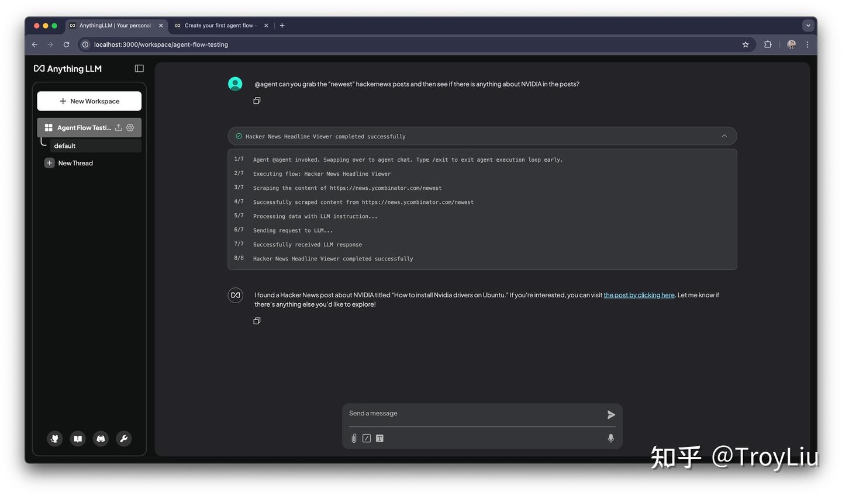
Task: Open the slash commands icon
Action: (367, 438)
